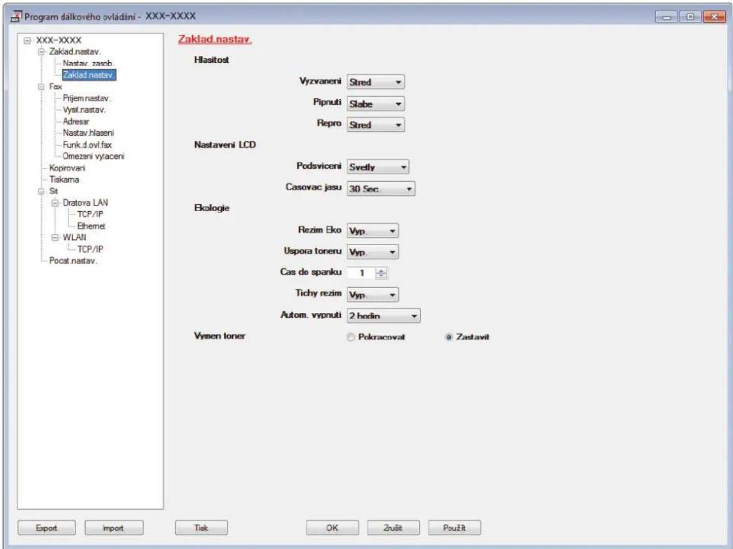This screenshot has height=549, width=733.
Task: Open the Repro volume dropdown
Action: pos(375,125)
